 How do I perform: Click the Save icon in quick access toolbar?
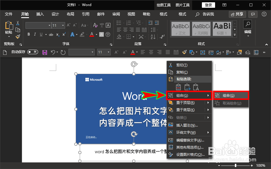[44, 52]
